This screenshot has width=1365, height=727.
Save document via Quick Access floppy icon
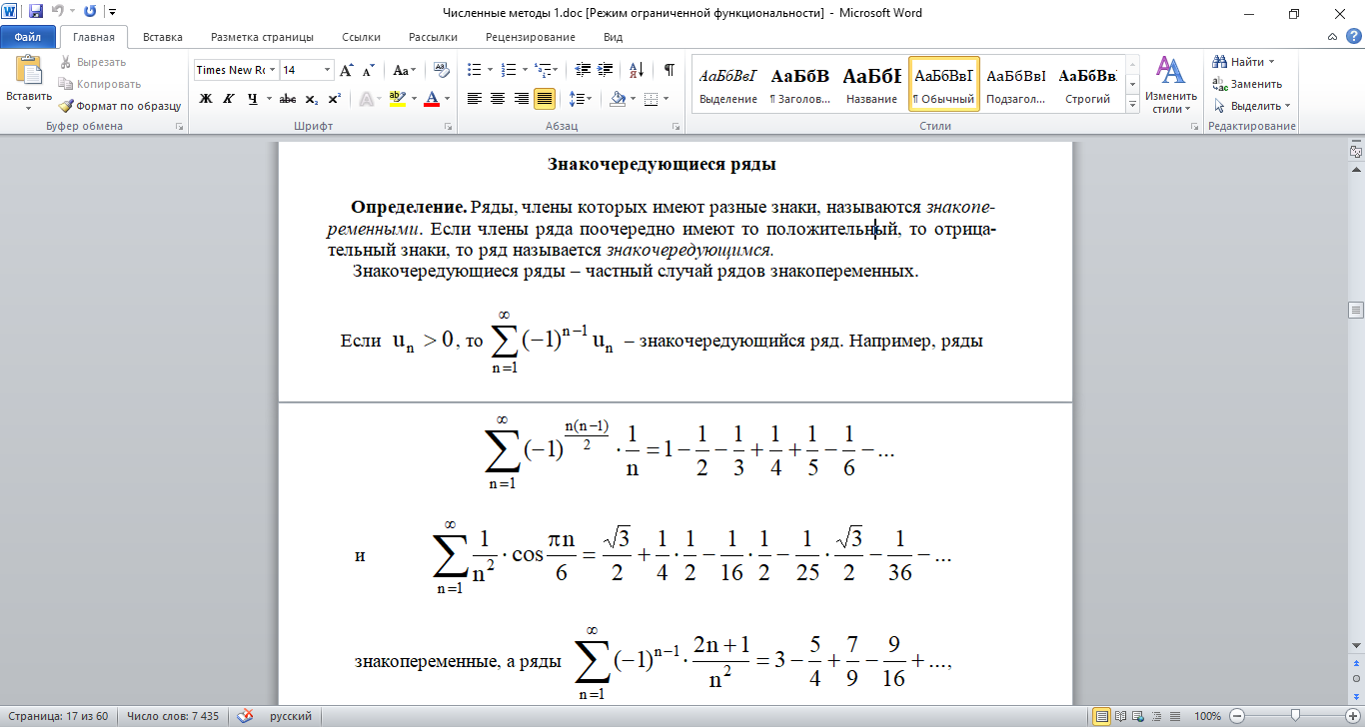coord(36,13)
